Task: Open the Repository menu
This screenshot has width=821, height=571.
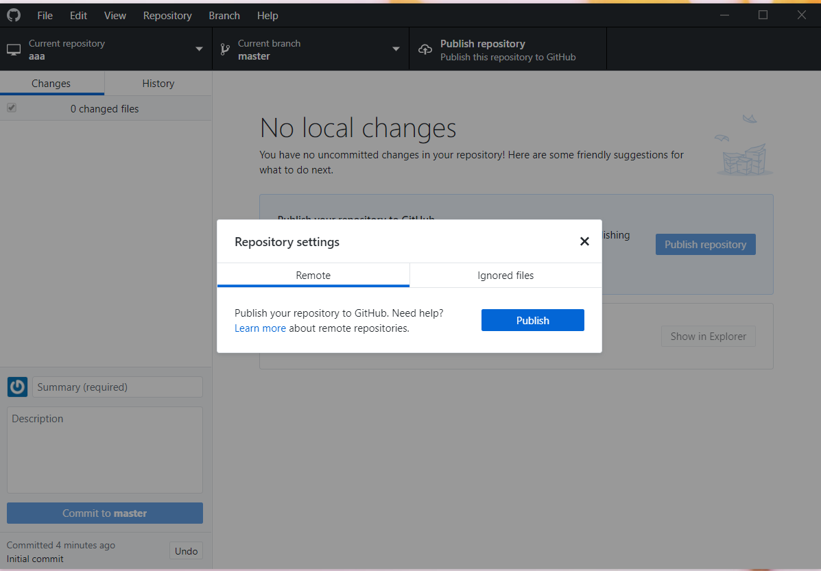Action: point(167,16)
